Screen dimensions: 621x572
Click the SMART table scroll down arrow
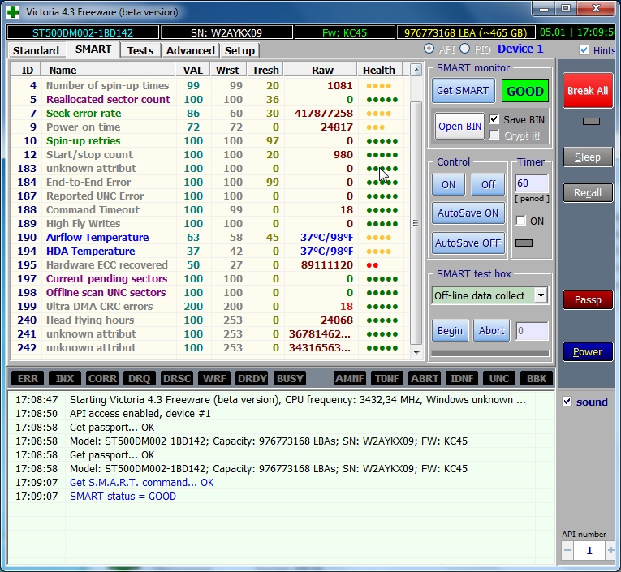(x=416, y=352)
